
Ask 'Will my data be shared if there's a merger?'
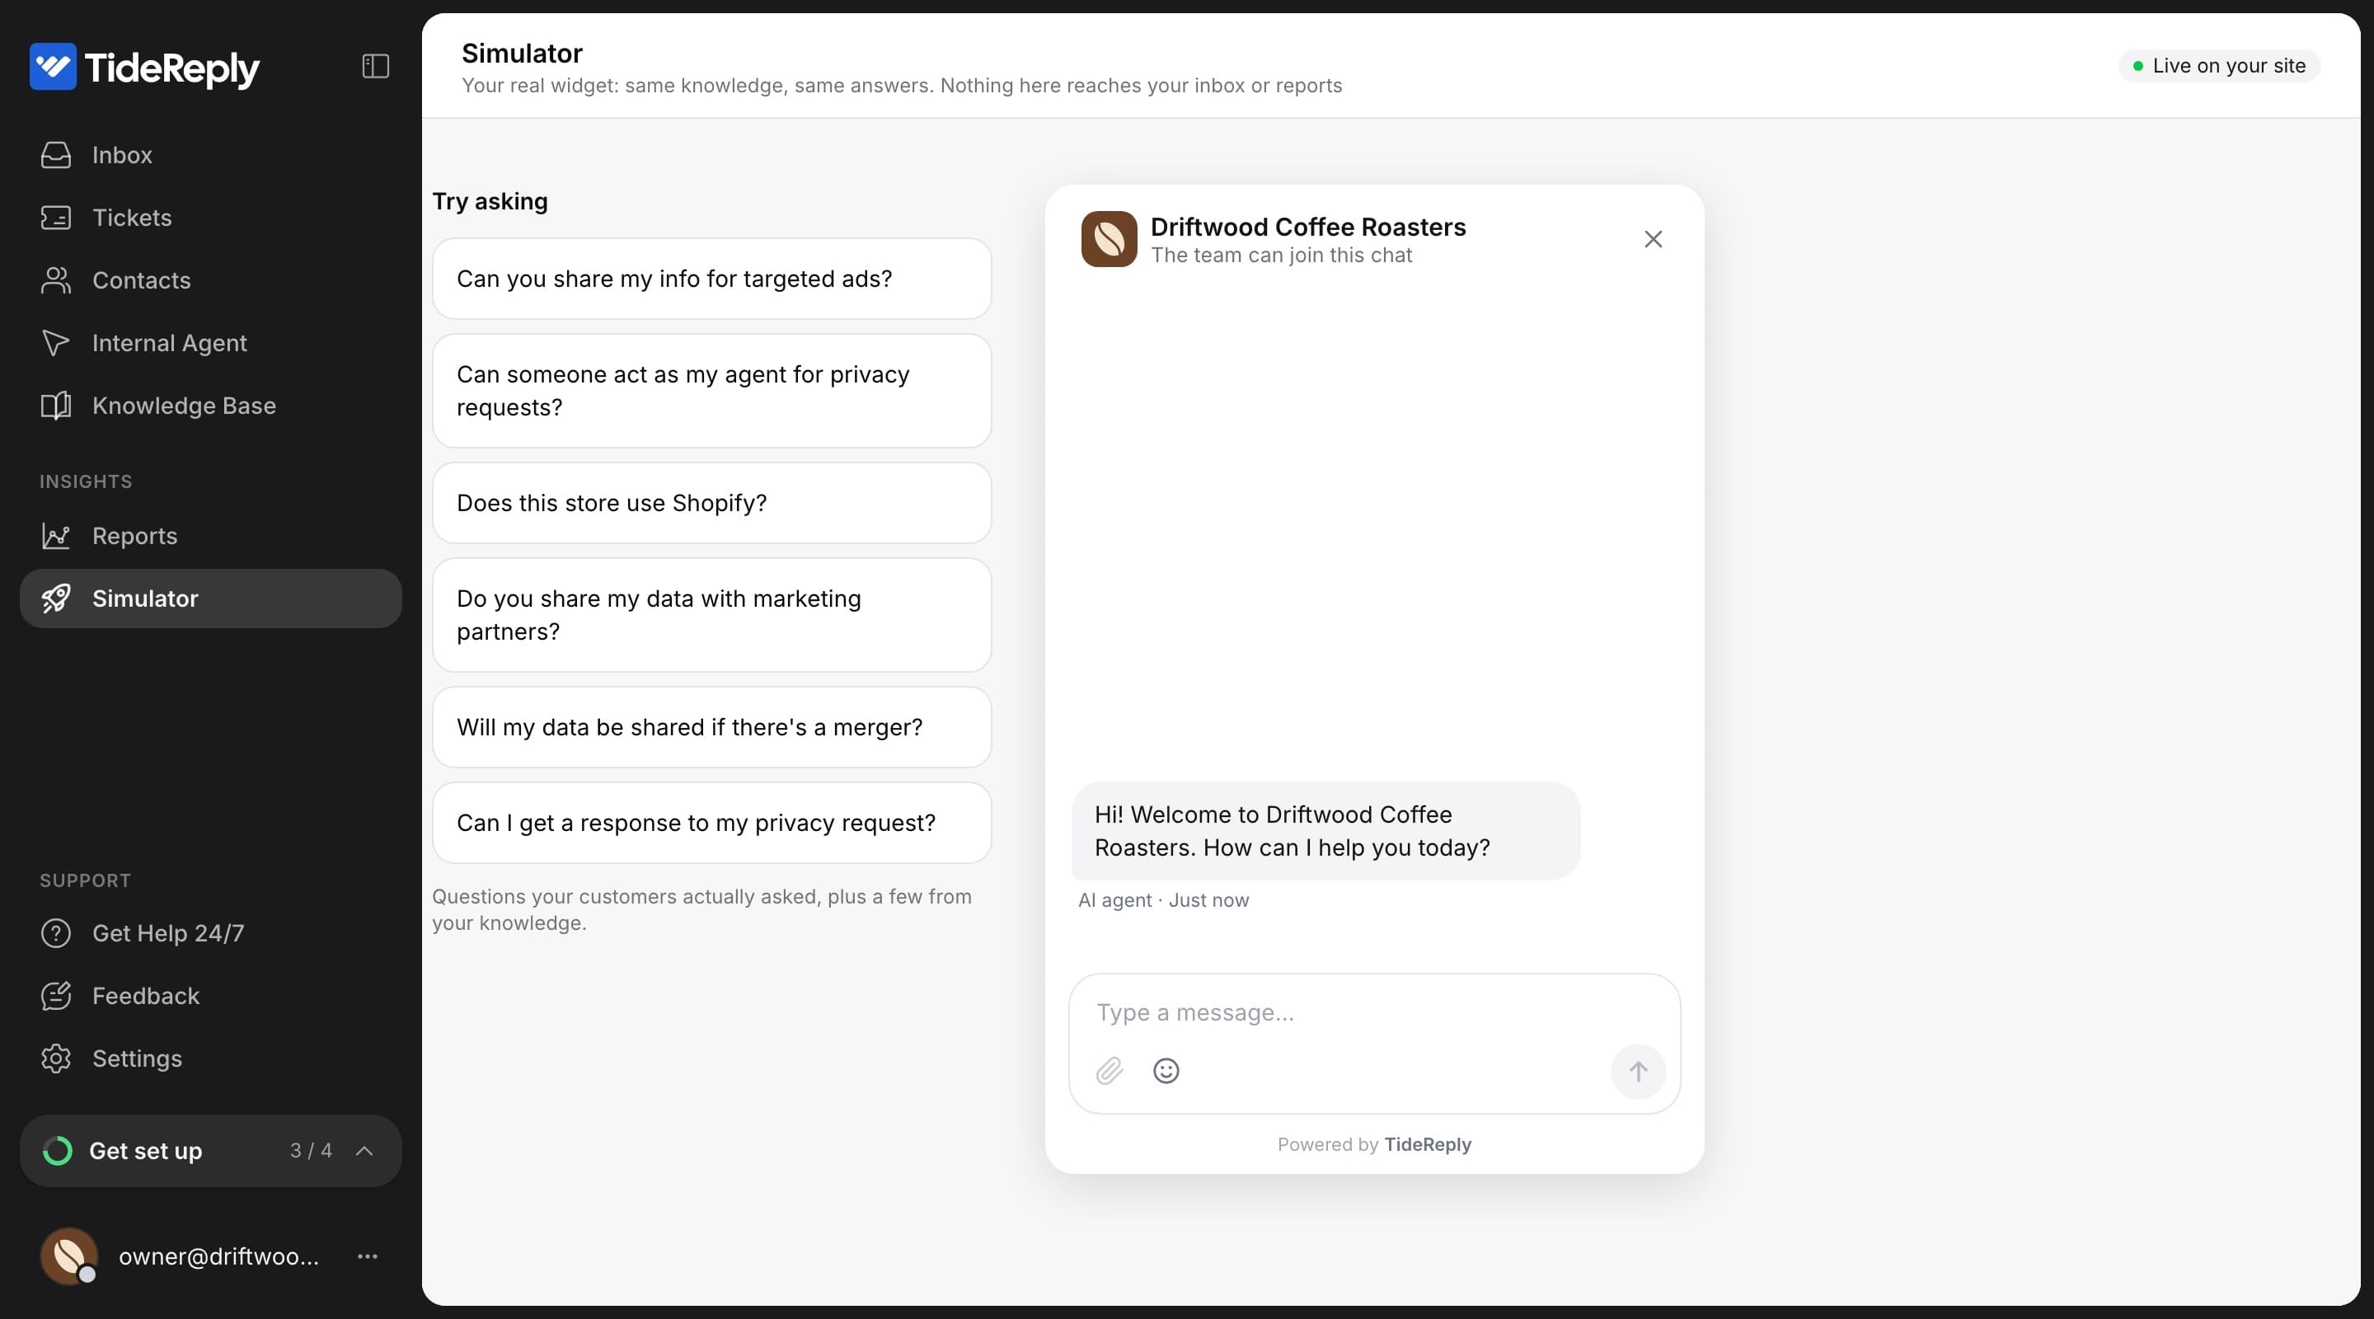click(x=711, y=727)
